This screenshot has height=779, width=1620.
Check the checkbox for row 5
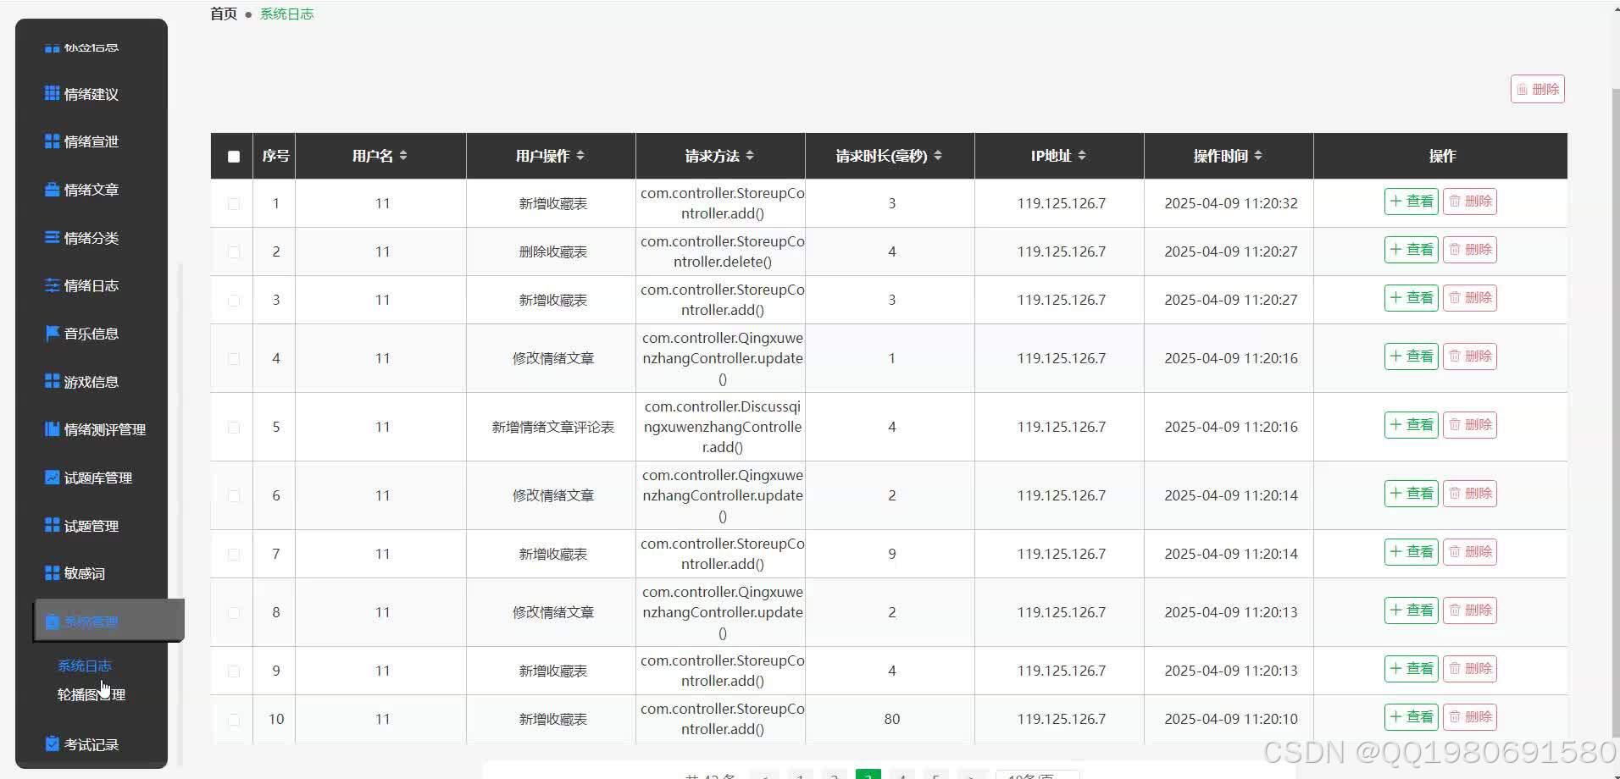pyautogui.click(x=232, y=427)
